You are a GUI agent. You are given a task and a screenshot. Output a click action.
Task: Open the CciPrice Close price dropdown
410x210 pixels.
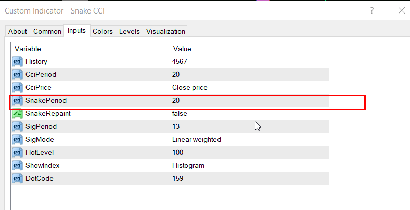tap(250, 87)
